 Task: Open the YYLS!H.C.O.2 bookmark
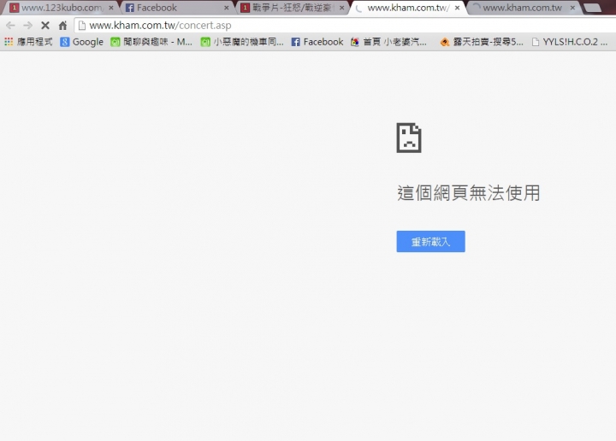(570, 42)
